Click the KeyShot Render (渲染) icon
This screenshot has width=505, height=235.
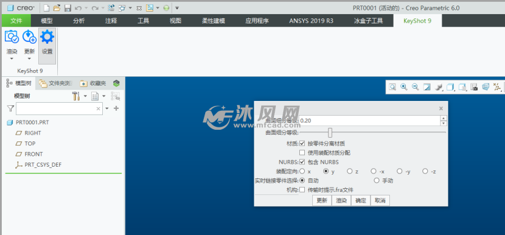click(12, 37)
